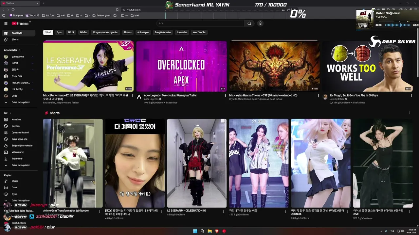419x235 pixels.
Task: Reload the page with the browser refresh icon
Action: (x=13, y=10)
